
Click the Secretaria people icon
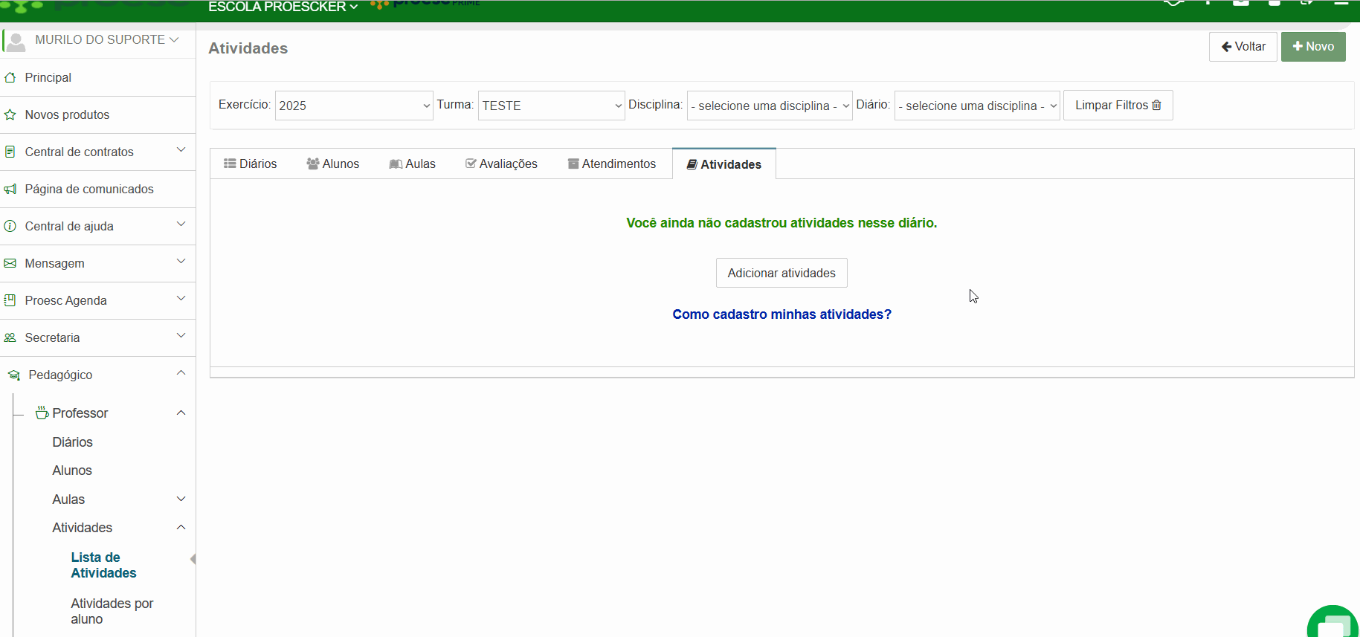[x=10, y=337]
